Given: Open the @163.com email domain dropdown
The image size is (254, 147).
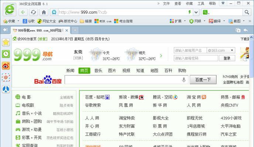Looking at the screenshot, I should [221, 50].
